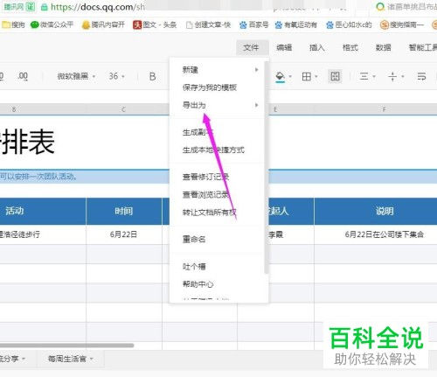The image size is (437, 377).
Task: Click the horizontal sheet scrollbar
Action: [x=67, y=346]
